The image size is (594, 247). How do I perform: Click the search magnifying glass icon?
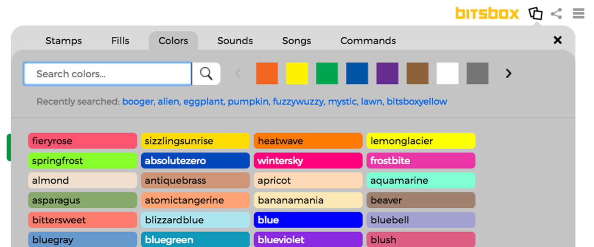click(206, 73)
